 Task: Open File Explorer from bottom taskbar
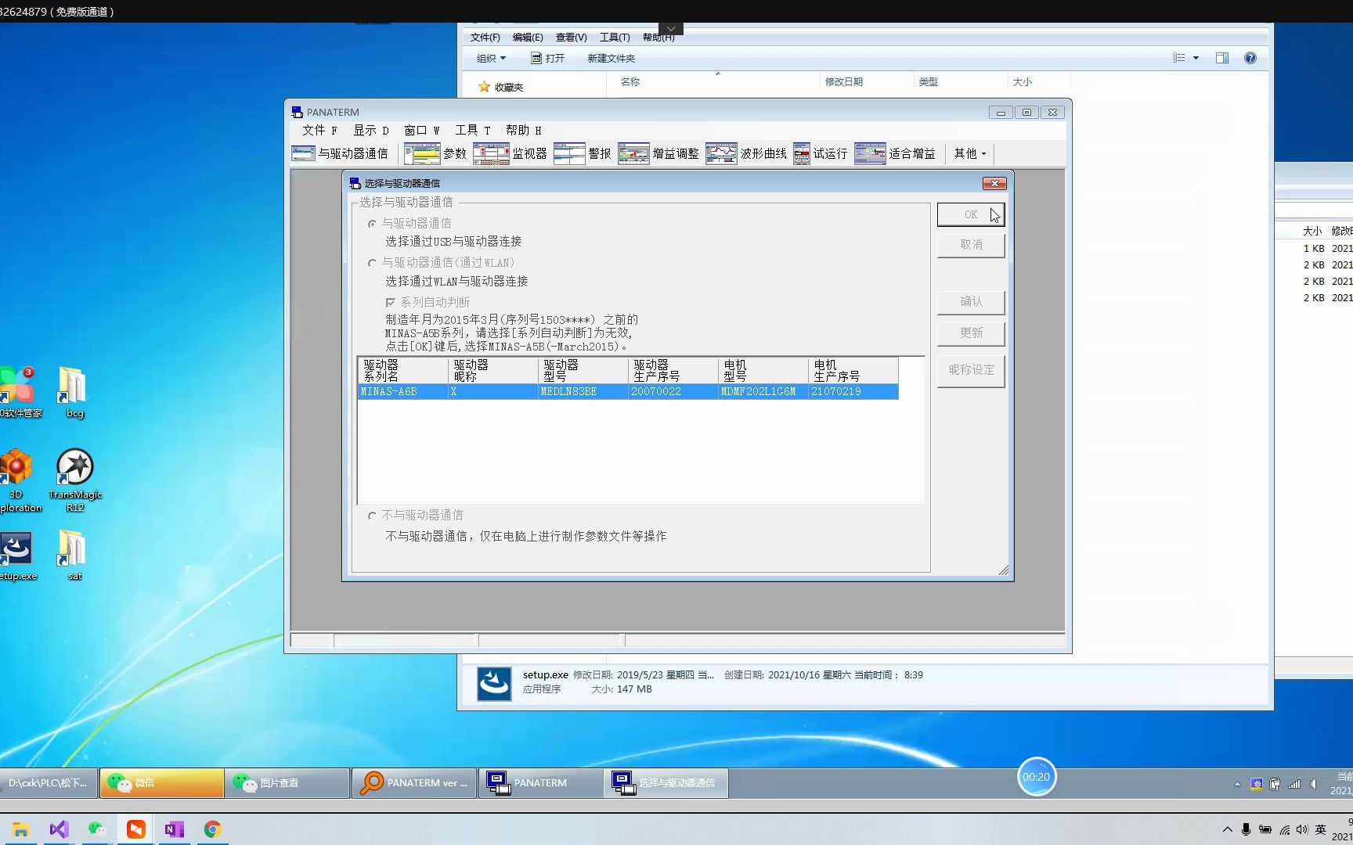20,829
